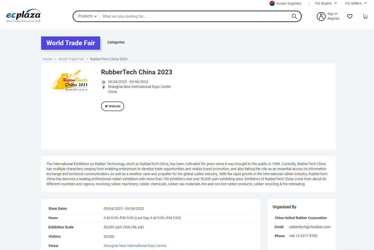
Task: Click the Organized By heading
Action: [284, 207]
